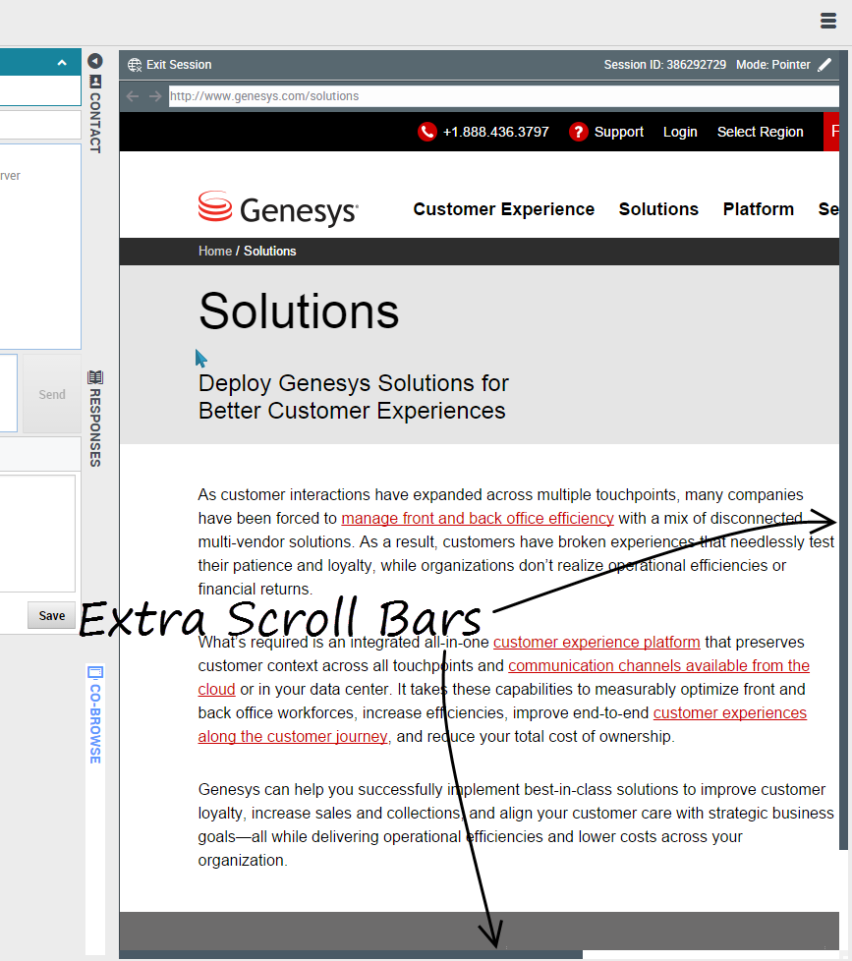
Task: Open the CONTACT side tab
Action: (x=95, y=114)
